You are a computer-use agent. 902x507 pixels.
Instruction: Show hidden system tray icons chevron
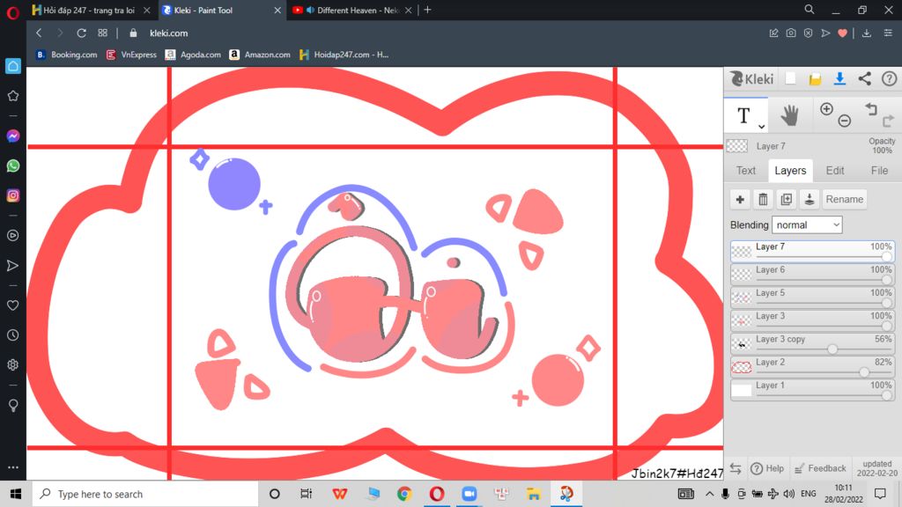point(709,494)
